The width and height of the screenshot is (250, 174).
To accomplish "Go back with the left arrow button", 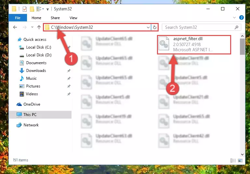I will point(15,27).
